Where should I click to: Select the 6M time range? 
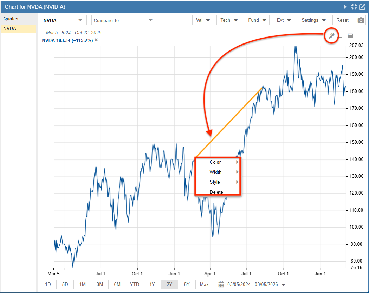point(117,285)
